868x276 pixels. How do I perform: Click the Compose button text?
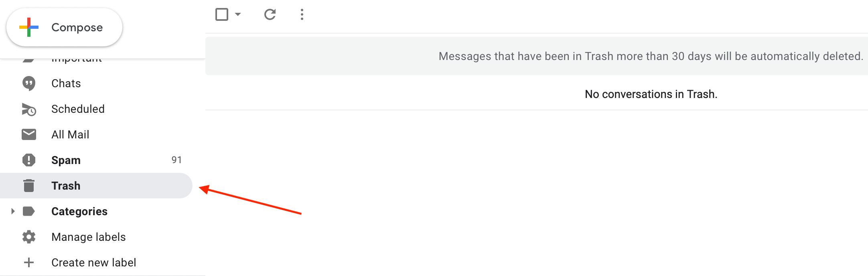77,27
